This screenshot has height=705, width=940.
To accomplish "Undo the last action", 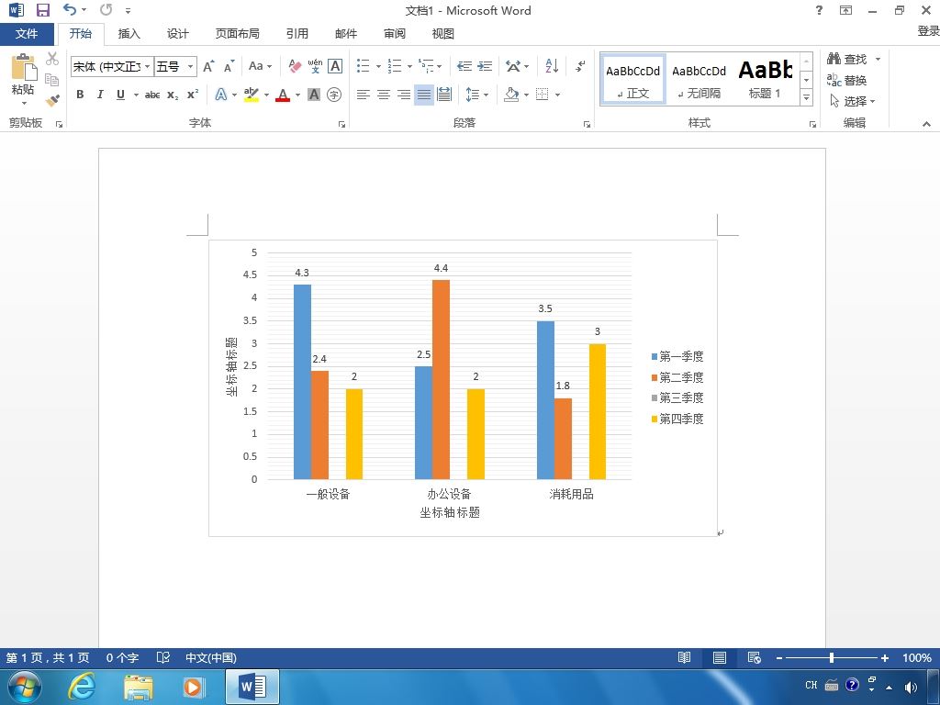I will coord(70,9).
